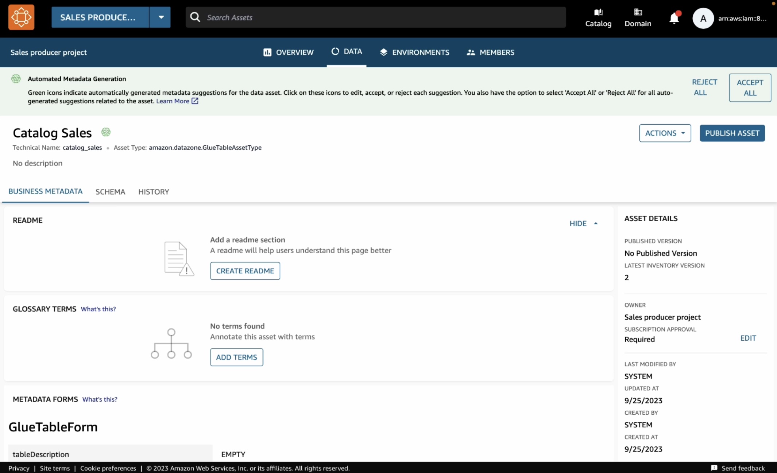The height and width of the screenshot is (473, 777).
Task: Click the search magnifier icon
Action: click(195, 17)
